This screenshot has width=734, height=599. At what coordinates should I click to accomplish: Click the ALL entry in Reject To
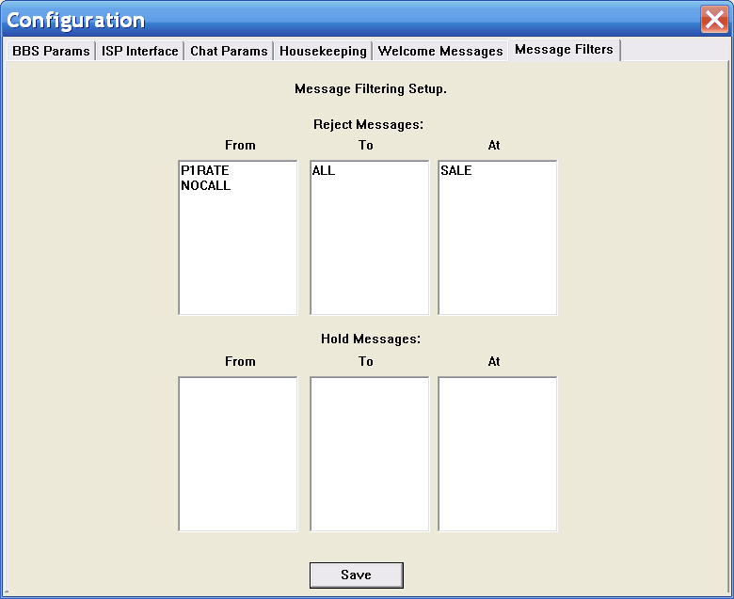click(324, 171)
